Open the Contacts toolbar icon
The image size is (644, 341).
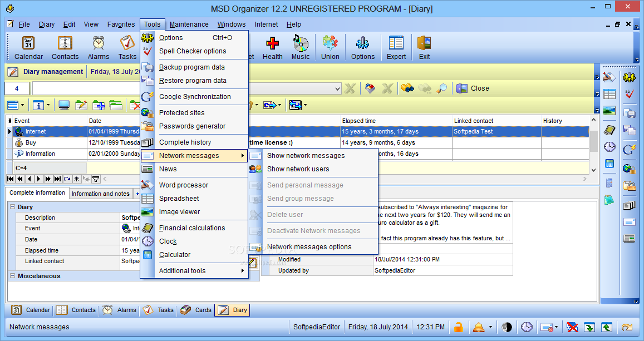click(65, 48)
